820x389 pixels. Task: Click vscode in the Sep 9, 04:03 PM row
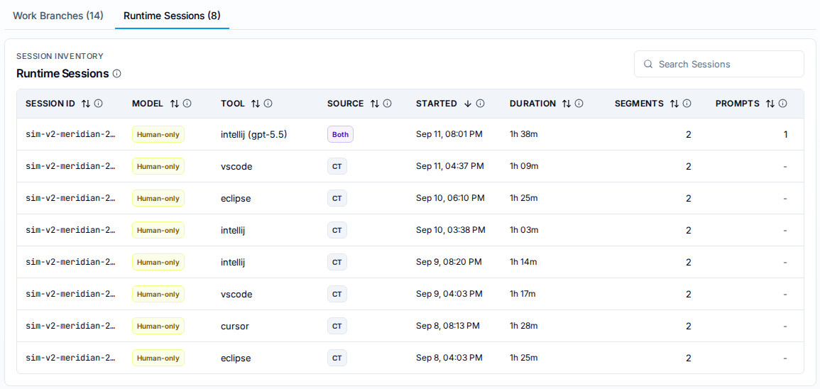click(x=237, y=294)
